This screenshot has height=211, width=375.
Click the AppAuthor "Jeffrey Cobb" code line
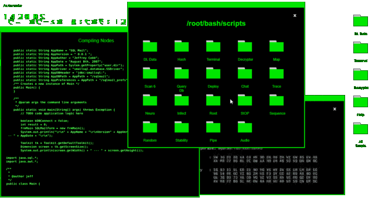tap(56, 58)
